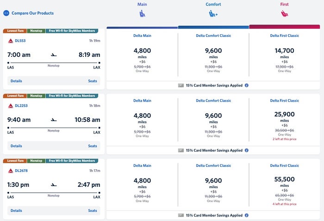
Task: Select Delta Comfort Classic 9,600 miles on DL2253
Action: (x=213, y=120)
